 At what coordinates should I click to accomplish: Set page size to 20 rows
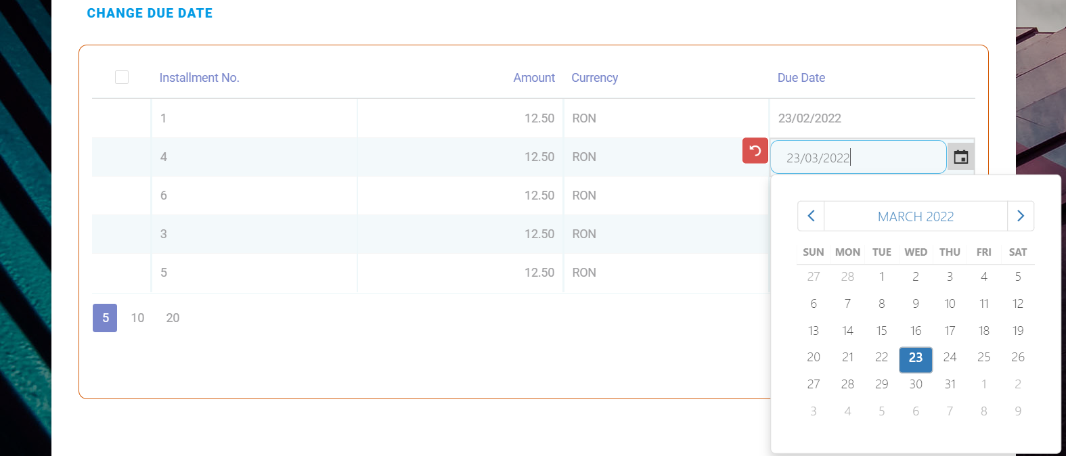tap(173, 318)
